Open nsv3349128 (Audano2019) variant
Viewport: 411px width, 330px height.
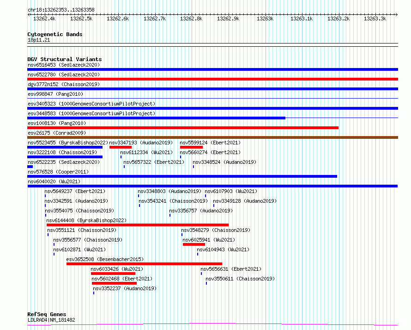pos(245,201)
